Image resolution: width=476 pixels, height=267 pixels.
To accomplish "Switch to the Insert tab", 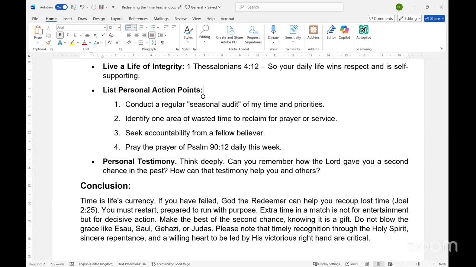I will point(67,19).
